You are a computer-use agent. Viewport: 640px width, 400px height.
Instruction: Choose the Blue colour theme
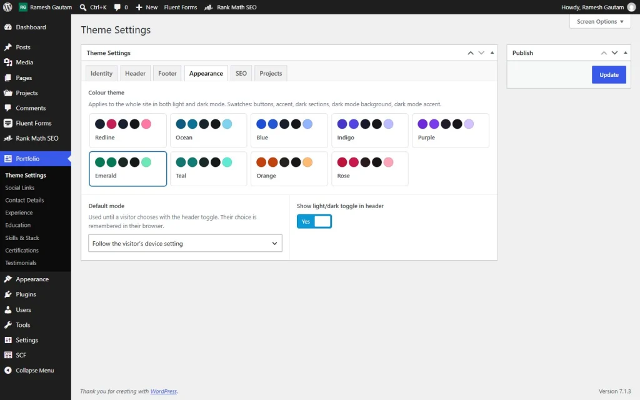pyautogui.click(x=289, y=130)
